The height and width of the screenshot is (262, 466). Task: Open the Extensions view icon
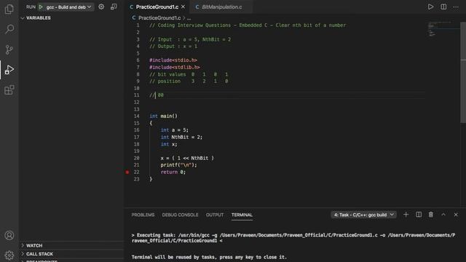point(9,90)
